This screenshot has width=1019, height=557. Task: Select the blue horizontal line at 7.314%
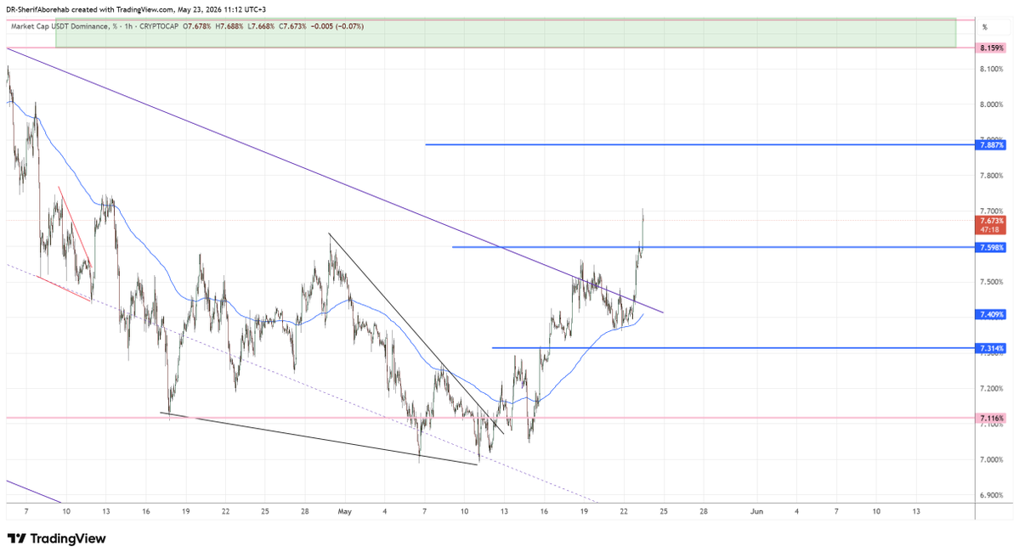(x=733, y=348)
